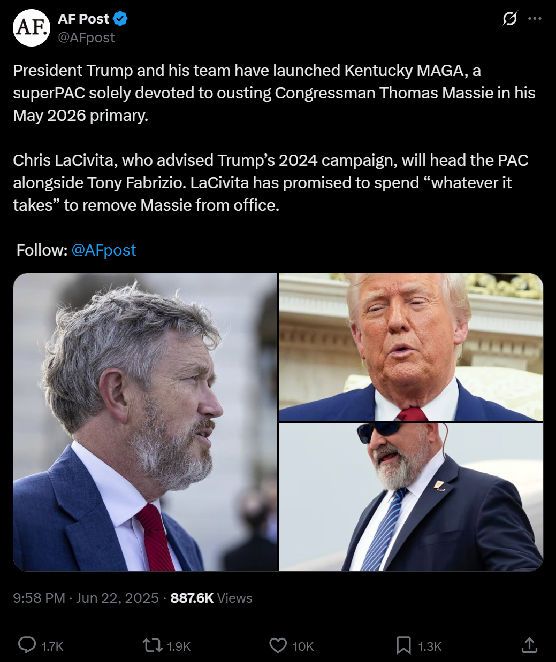Click the 1.7K replies count
Viewport: 556px width, 662px height.
[52, 646]
